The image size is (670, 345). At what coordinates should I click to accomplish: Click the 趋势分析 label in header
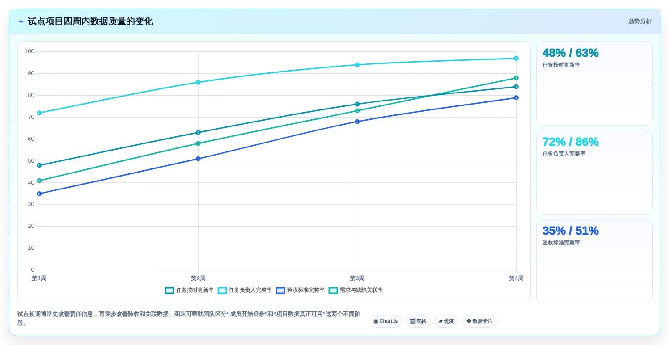point(640,21)
